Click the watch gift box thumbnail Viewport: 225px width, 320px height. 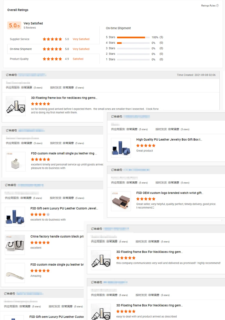121,201
